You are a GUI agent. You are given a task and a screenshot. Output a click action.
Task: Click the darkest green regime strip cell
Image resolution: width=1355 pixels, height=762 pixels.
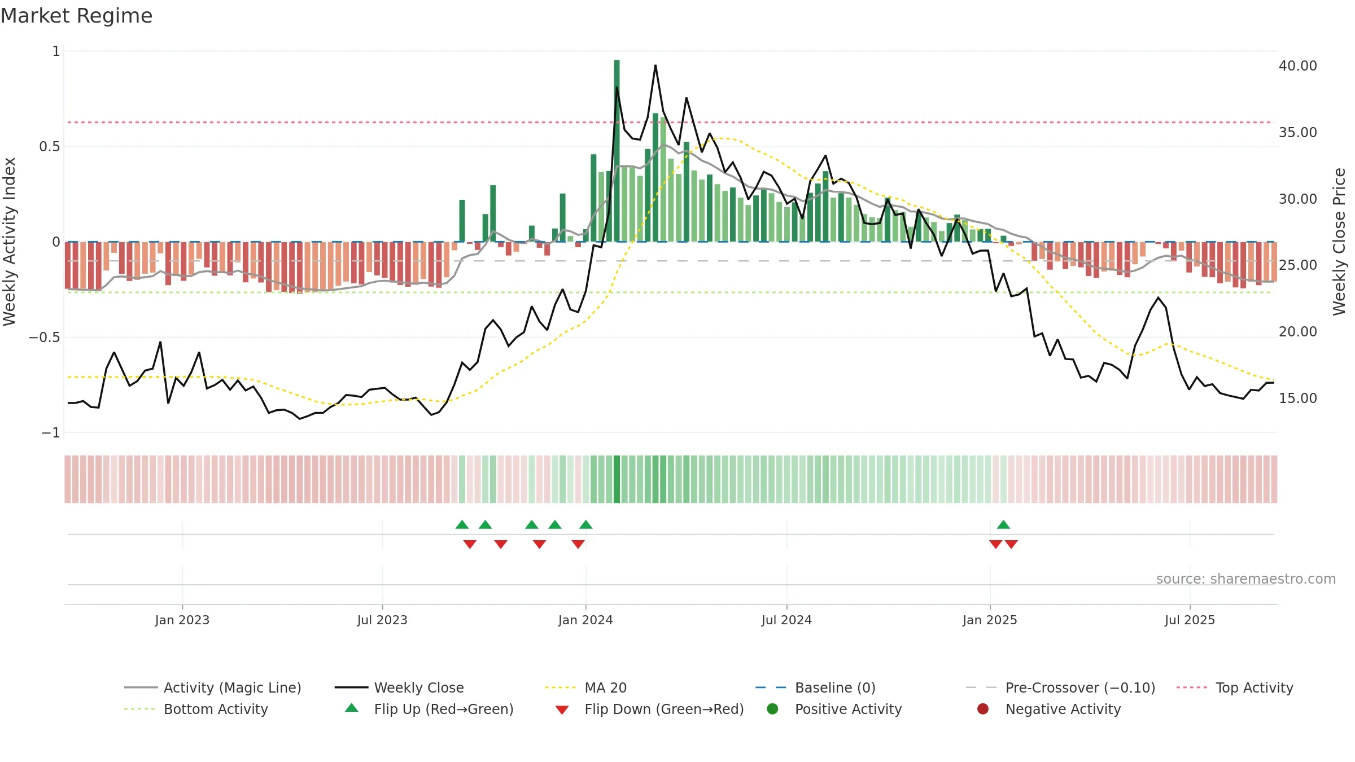[617, 479]
